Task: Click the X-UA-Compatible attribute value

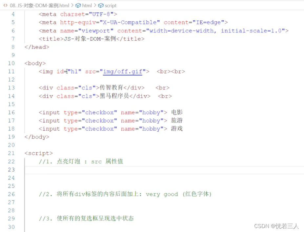Action: (130, 23)
